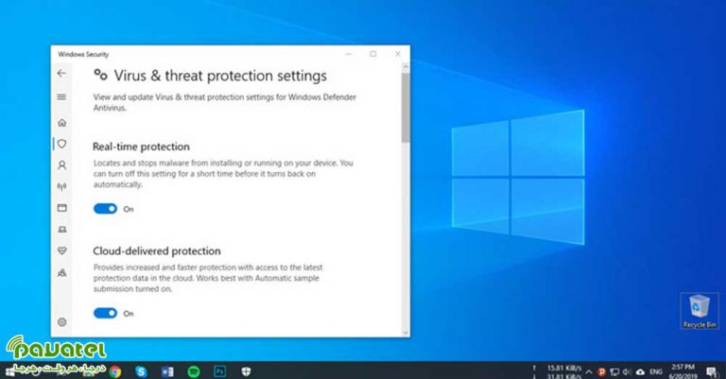The image size is (726, 379).
Task: Select the Recycle Bin desktop icon
Action: point(700,312)
